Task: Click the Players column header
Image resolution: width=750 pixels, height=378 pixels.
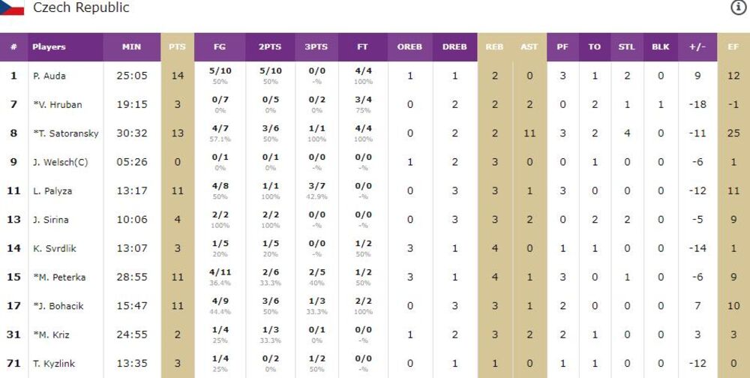Action: click(x=49, y=46)
